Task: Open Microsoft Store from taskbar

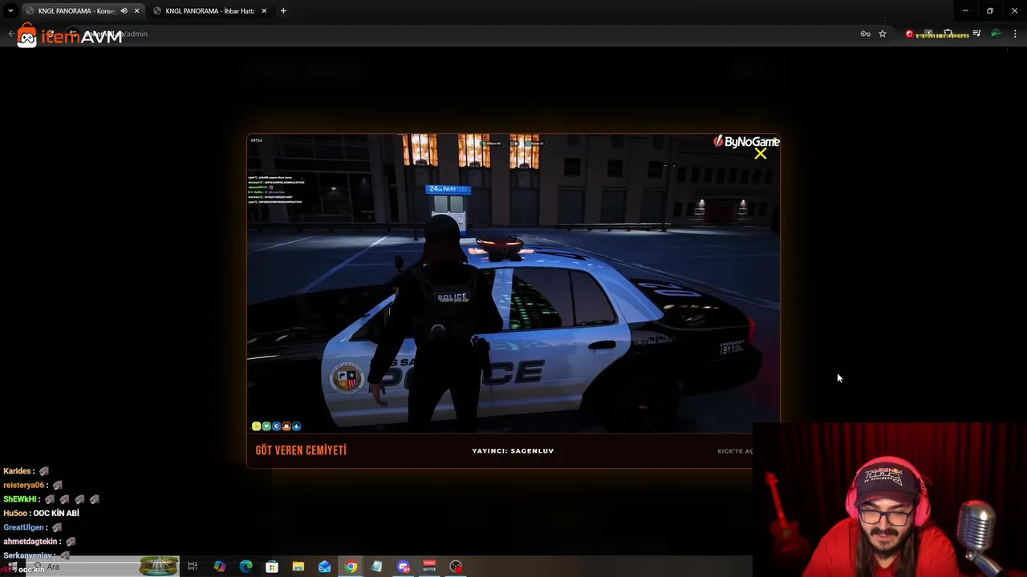Action: pyautogui.click(x=272, y=567)
